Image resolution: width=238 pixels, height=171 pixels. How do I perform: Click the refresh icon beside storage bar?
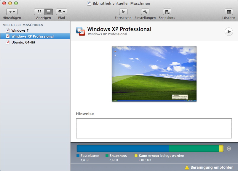click(229, 149)
